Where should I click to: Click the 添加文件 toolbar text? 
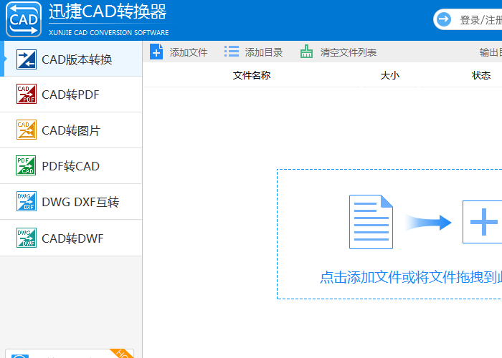coord(189,52)
